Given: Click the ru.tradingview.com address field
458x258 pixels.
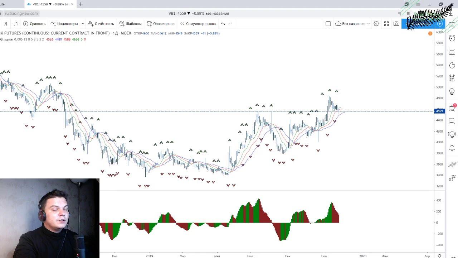Looking at the screenshot, I should pos(21,13).
